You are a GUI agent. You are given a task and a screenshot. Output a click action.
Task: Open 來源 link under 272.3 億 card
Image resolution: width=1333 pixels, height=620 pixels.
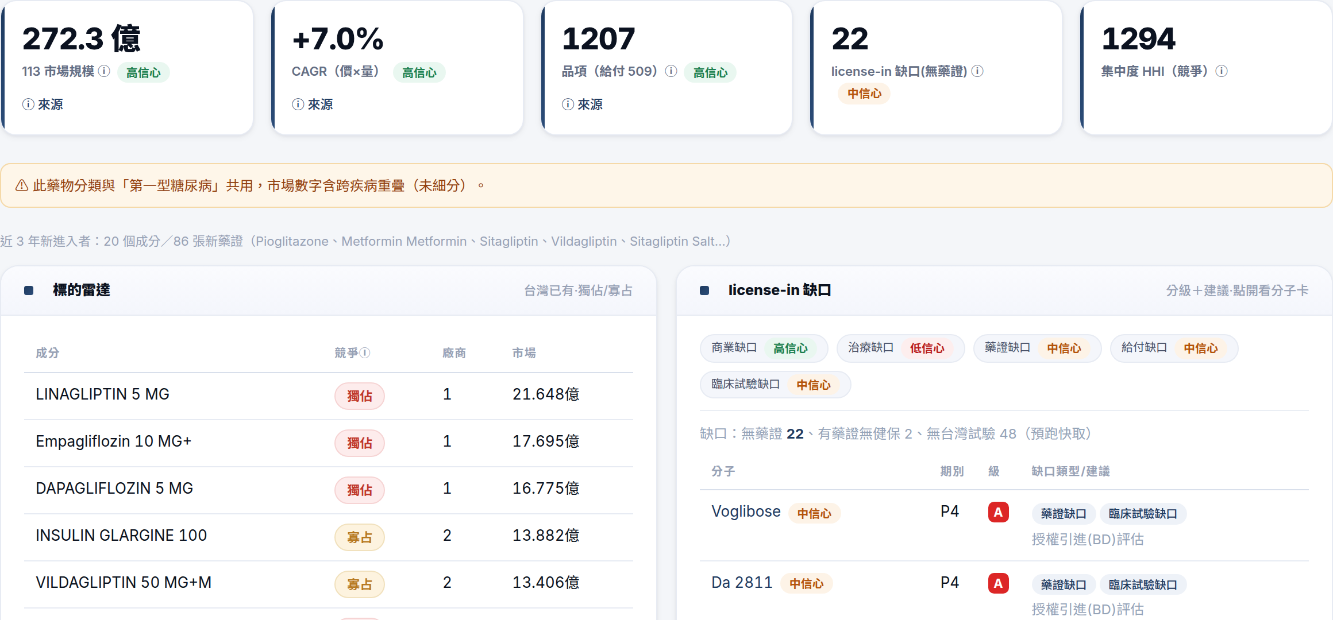pyautogui.click(x=43, y=104)
